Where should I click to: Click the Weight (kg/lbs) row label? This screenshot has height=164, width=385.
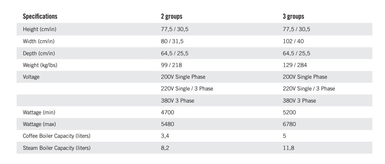40,65
